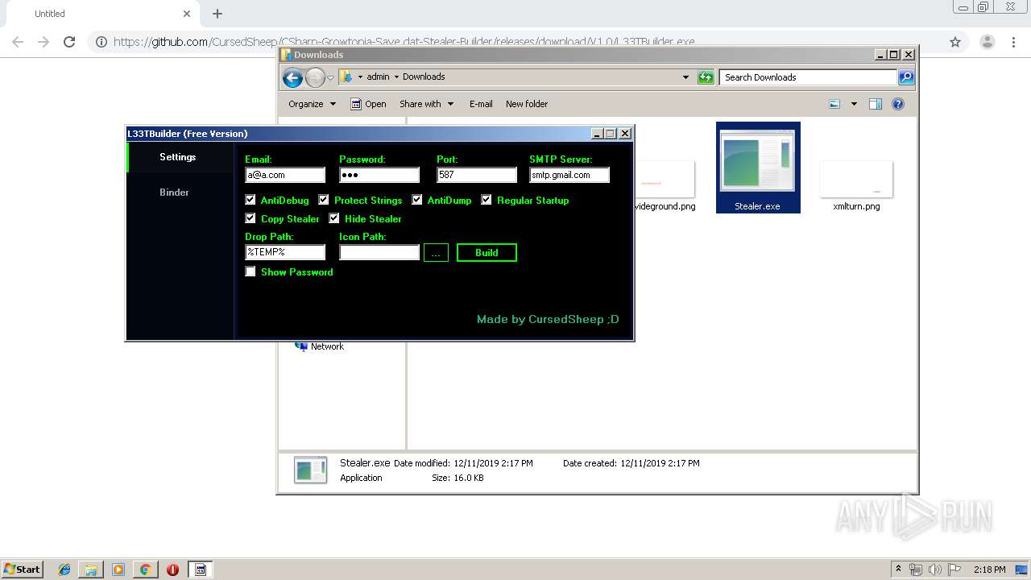The height and width of the screenshot is (580, 1031).
Task: Enable Show Password checkbox
Action: pyautogui.click(x=251, y=271)
